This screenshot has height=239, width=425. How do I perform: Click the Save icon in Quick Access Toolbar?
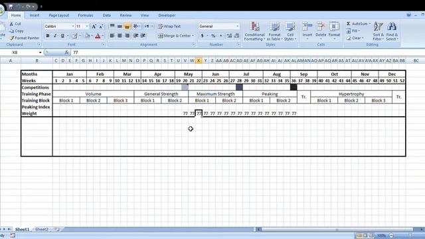pos(11,7)
